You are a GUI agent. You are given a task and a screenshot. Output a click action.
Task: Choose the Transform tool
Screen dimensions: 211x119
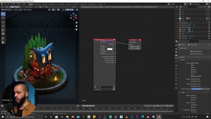pyautogui.click(x=3, y=34)
